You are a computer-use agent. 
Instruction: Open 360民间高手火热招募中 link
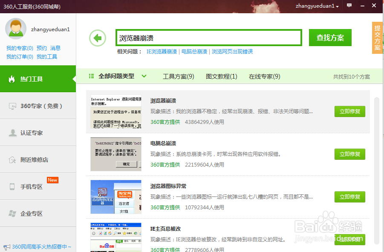tap(41, 246)
